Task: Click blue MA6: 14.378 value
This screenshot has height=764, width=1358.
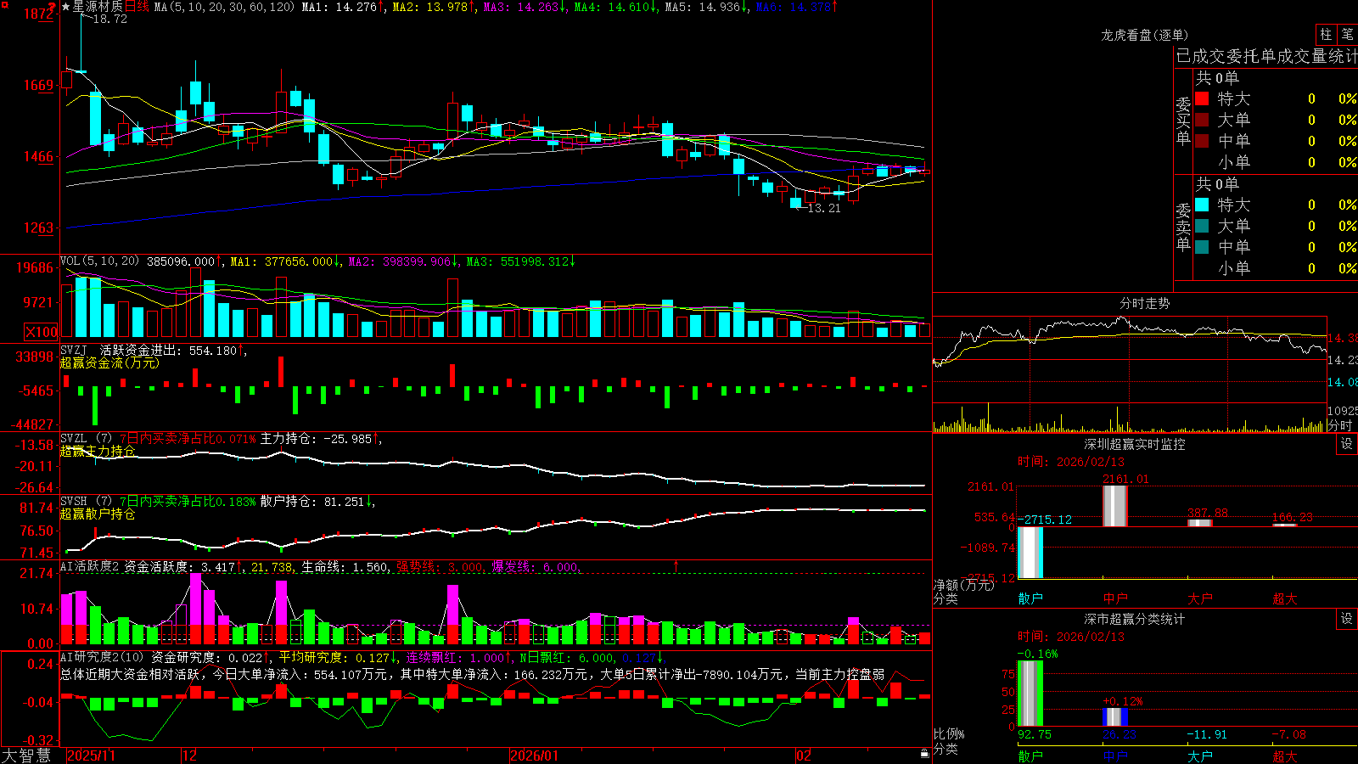Action: tap(794, 7)
